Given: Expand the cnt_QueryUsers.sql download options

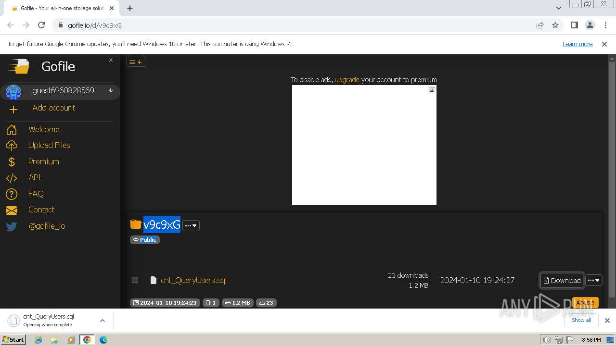Looking at the screenshot, I should coord(102,321).
